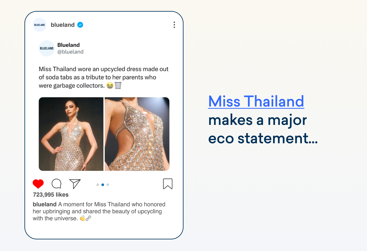The image size is (367, 251).
Task: Open the Miss Thailand hyperlink
Action: (256, 101)
